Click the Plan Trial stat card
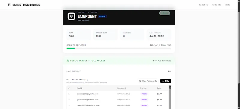The width and height of the screenshot is (240, 109). [79, 34]
